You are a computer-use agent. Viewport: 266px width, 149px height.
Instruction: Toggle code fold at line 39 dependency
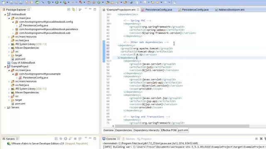click(x=111, y=24)
